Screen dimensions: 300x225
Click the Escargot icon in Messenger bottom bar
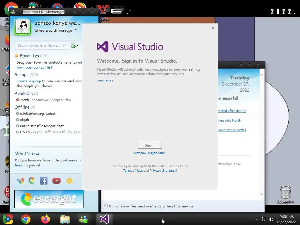(x=32, y=180)
